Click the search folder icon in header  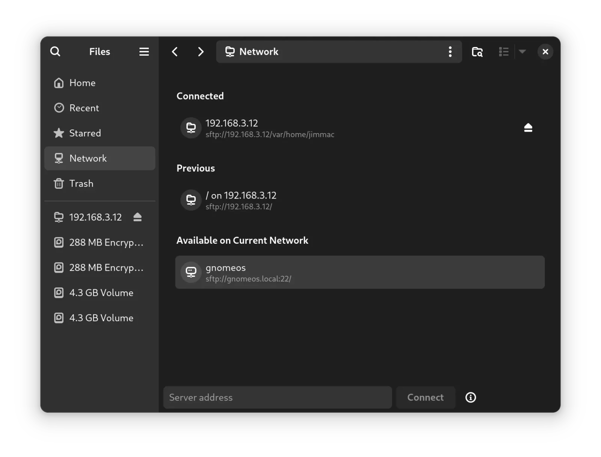[477, 52]
